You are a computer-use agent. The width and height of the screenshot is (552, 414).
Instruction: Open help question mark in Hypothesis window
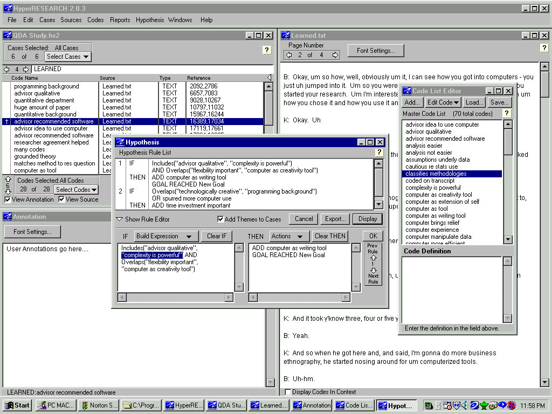pyautogui.click(x=379, y=152)
